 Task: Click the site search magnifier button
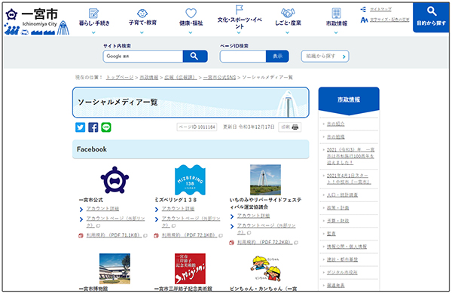[195, 57]
